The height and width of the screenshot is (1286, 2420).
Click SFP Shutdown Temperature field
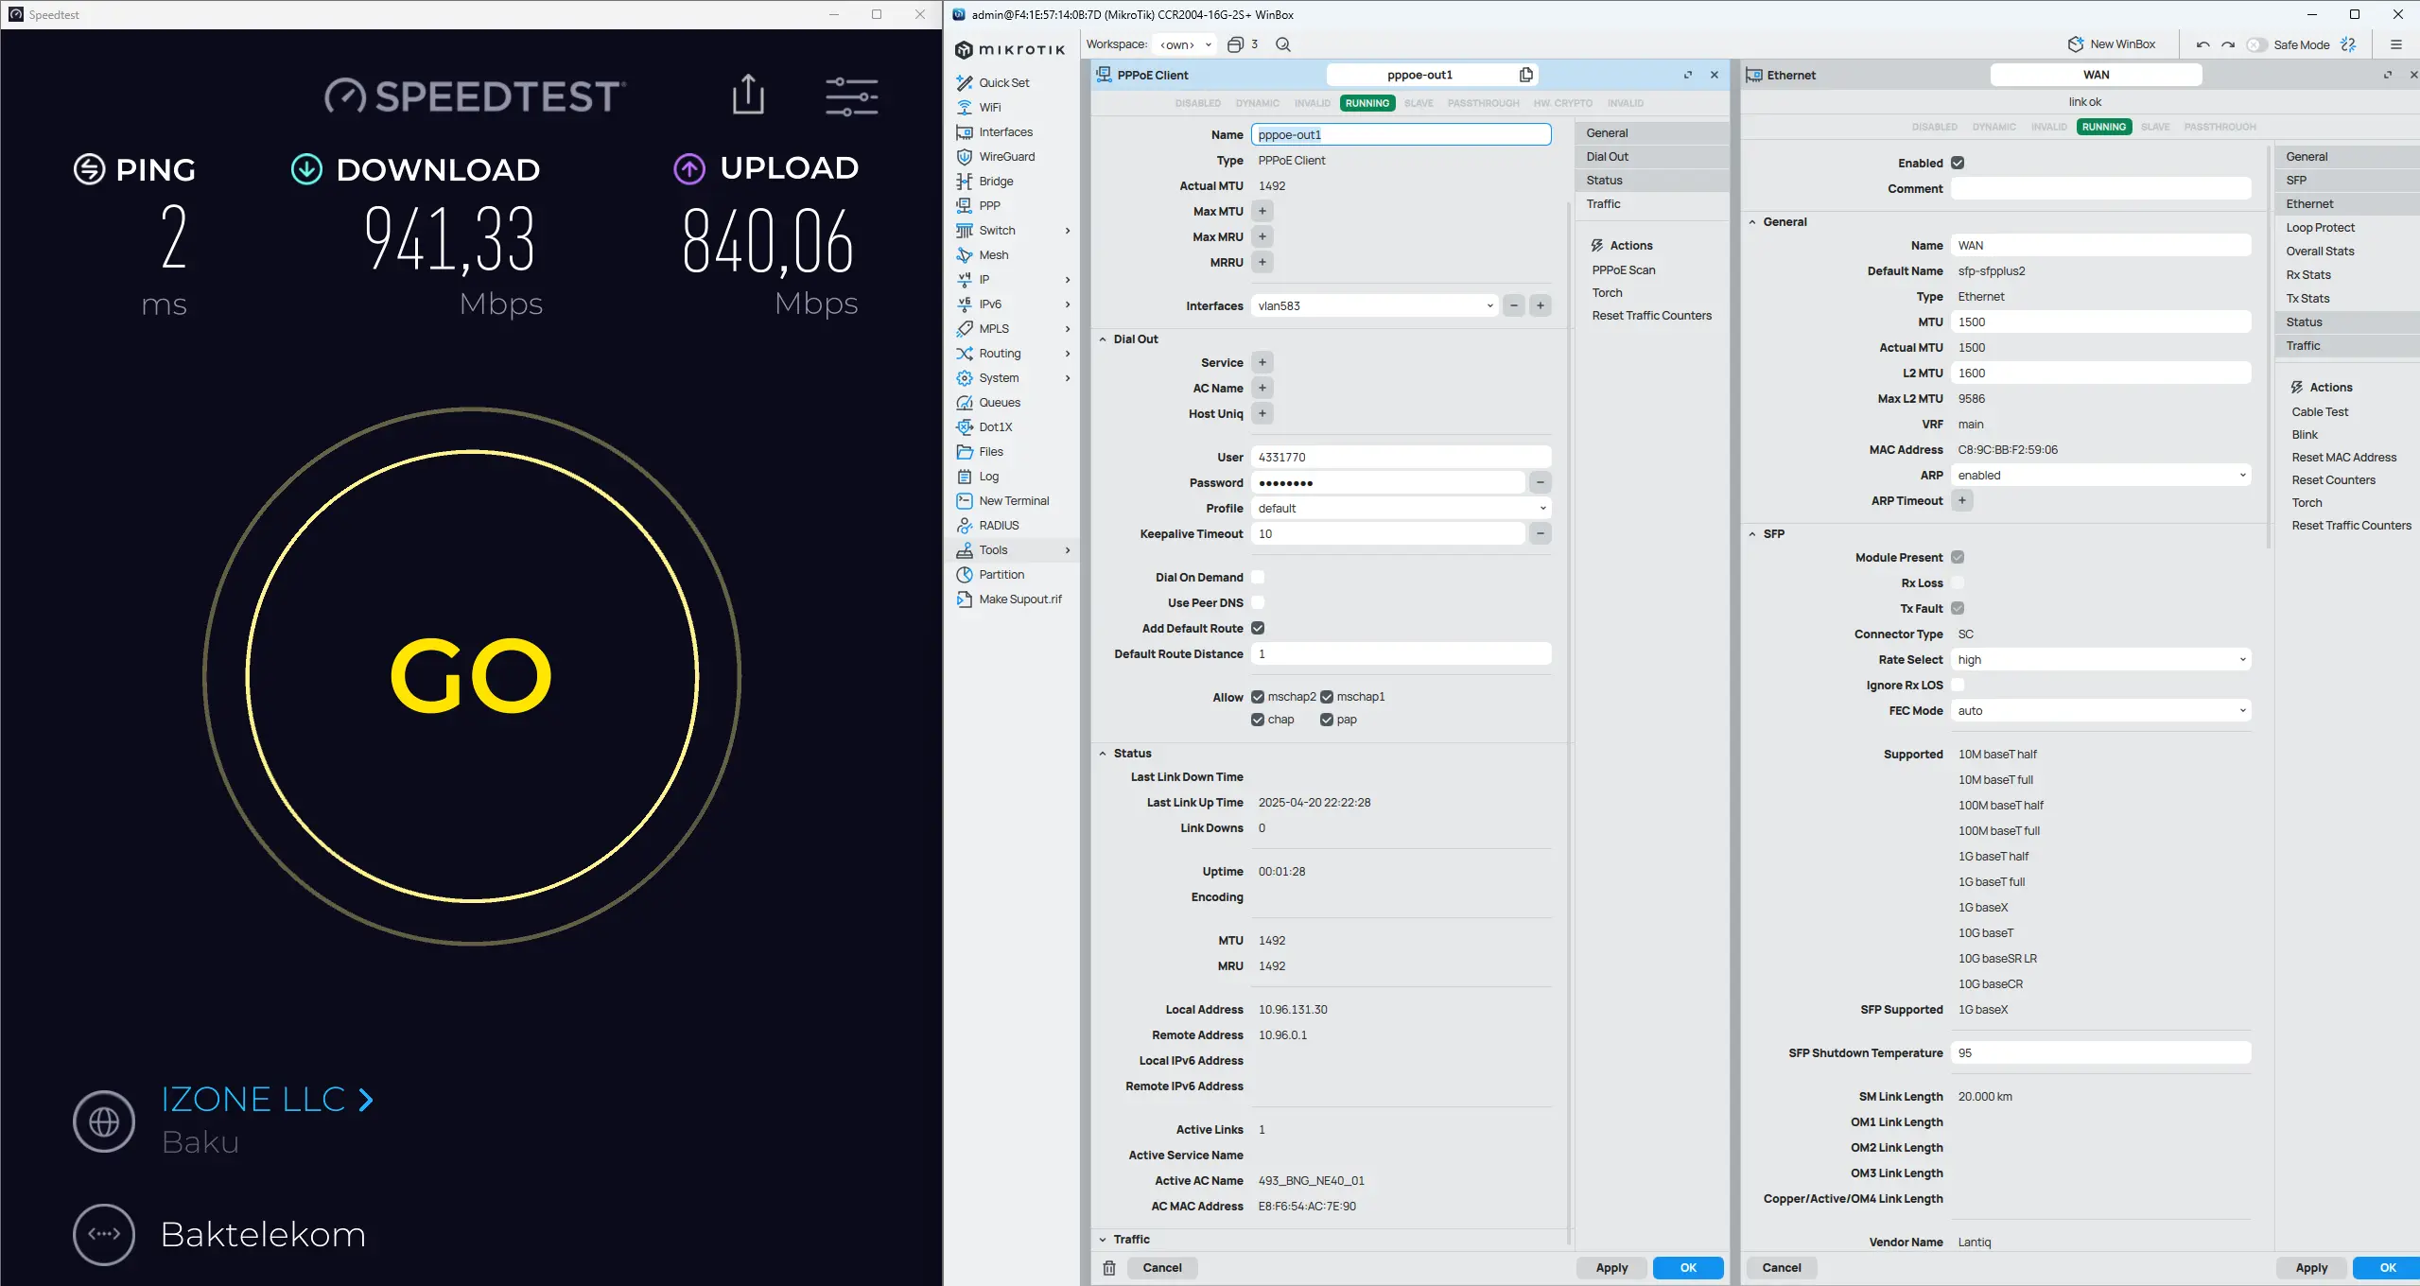coord(2100,1052)
